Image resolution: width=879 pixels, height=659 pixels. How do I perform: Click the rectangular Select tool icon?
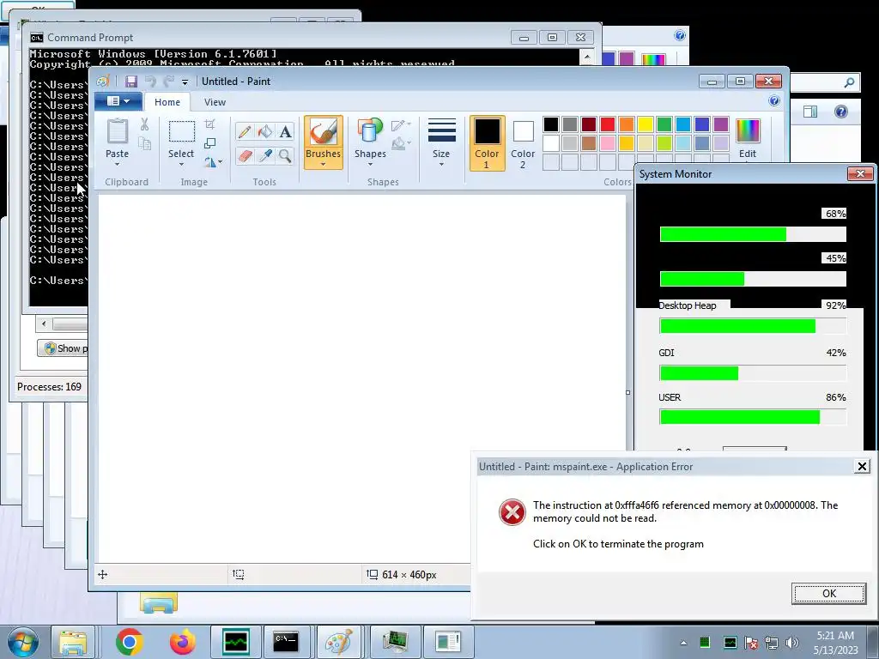tap(182, 132)
